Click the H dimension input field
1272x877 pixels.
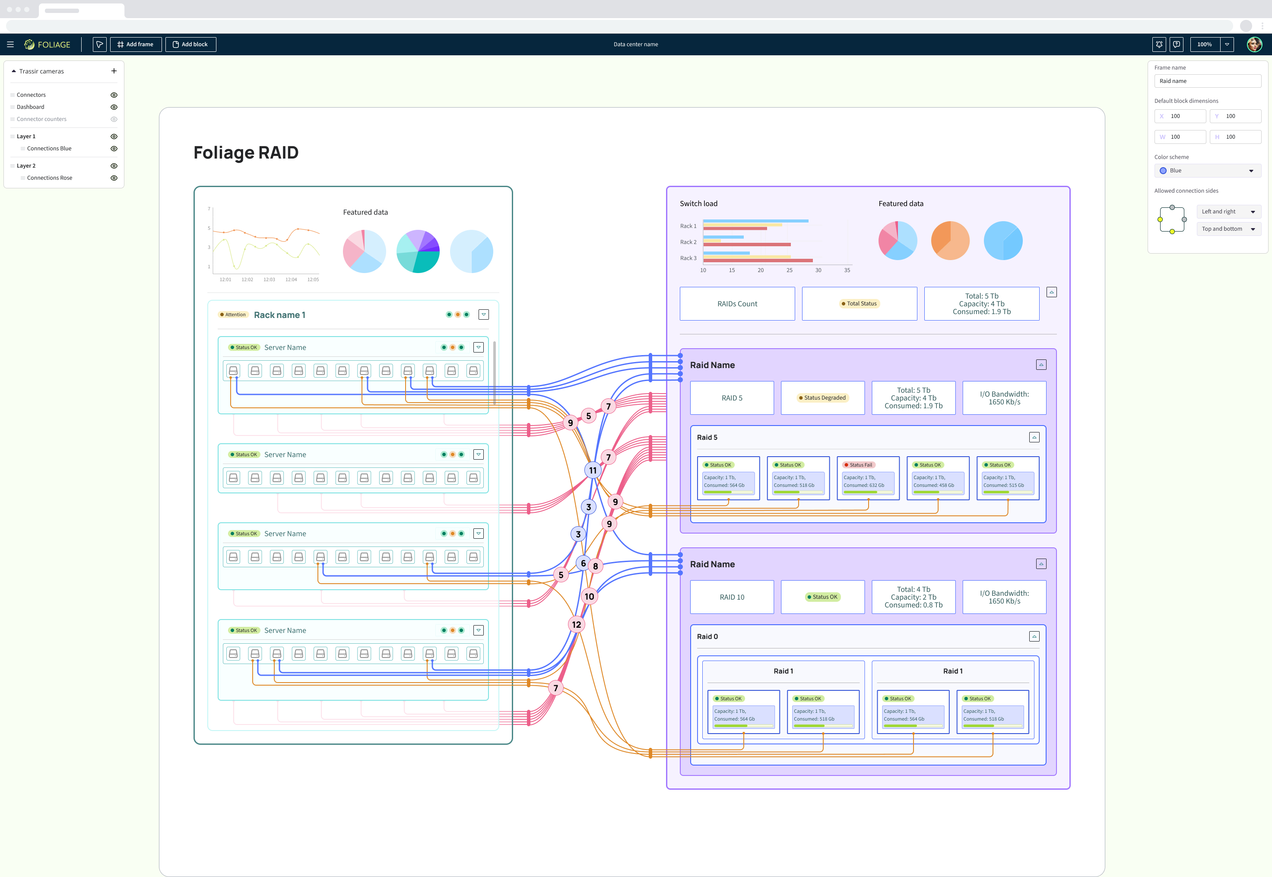point(1235,137)
